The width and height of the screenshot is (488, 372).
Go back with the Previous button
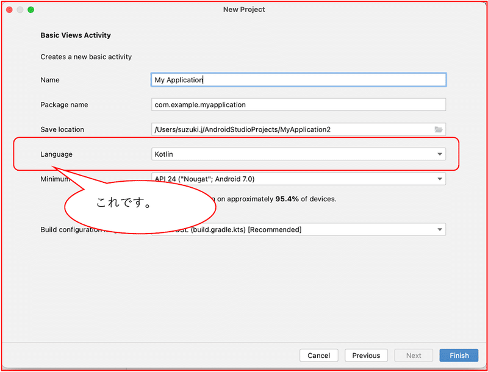coord(366,355)
